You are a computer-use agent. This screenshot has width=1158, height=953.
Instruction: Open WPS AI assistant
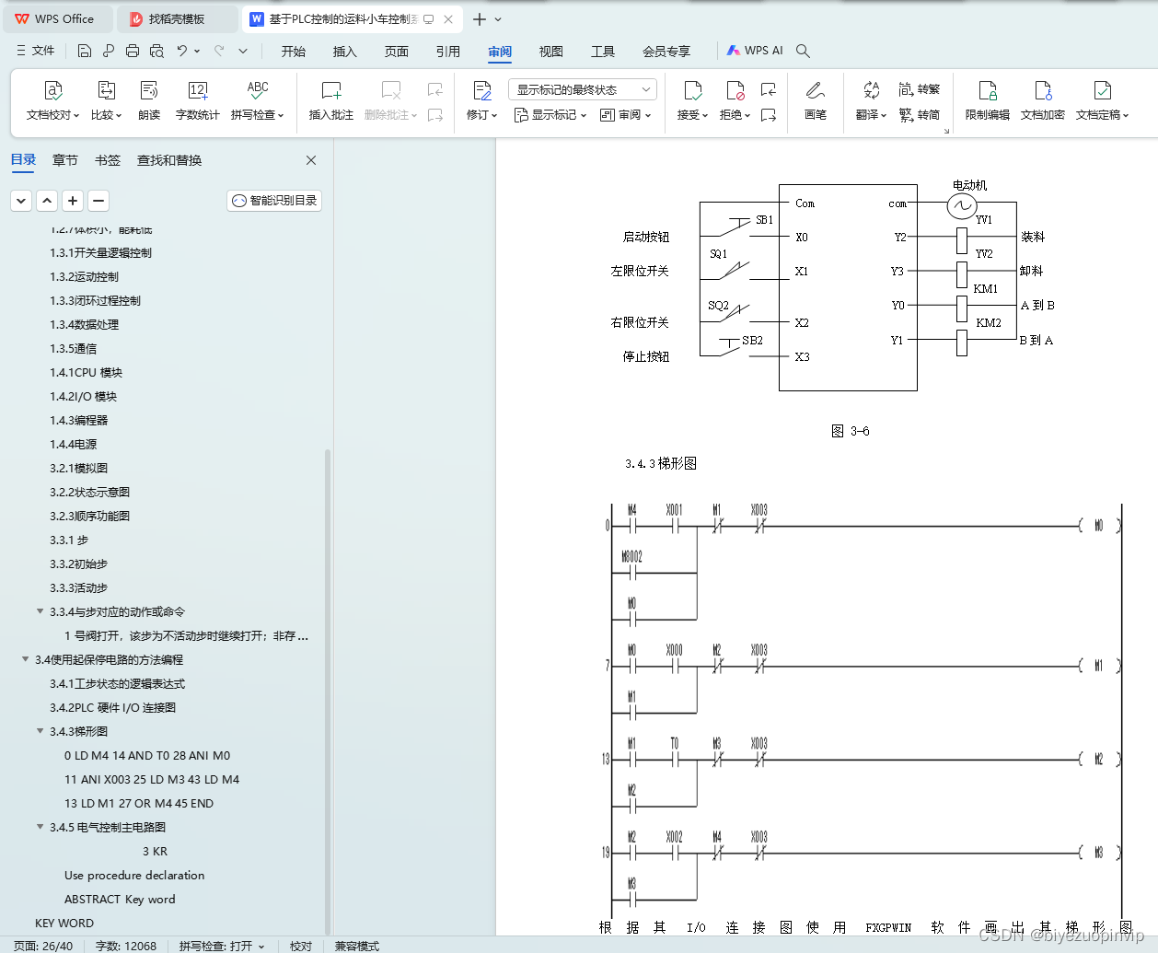tap(755, 51)
